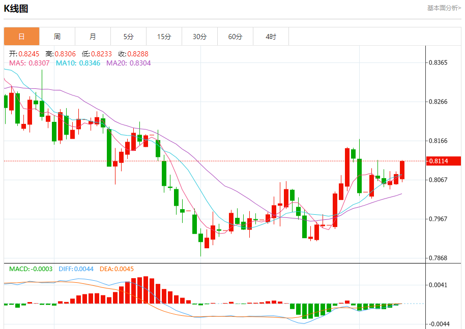
Task: Click the K线图 heading
Action: pyautogui.click(x=16, y=9)
